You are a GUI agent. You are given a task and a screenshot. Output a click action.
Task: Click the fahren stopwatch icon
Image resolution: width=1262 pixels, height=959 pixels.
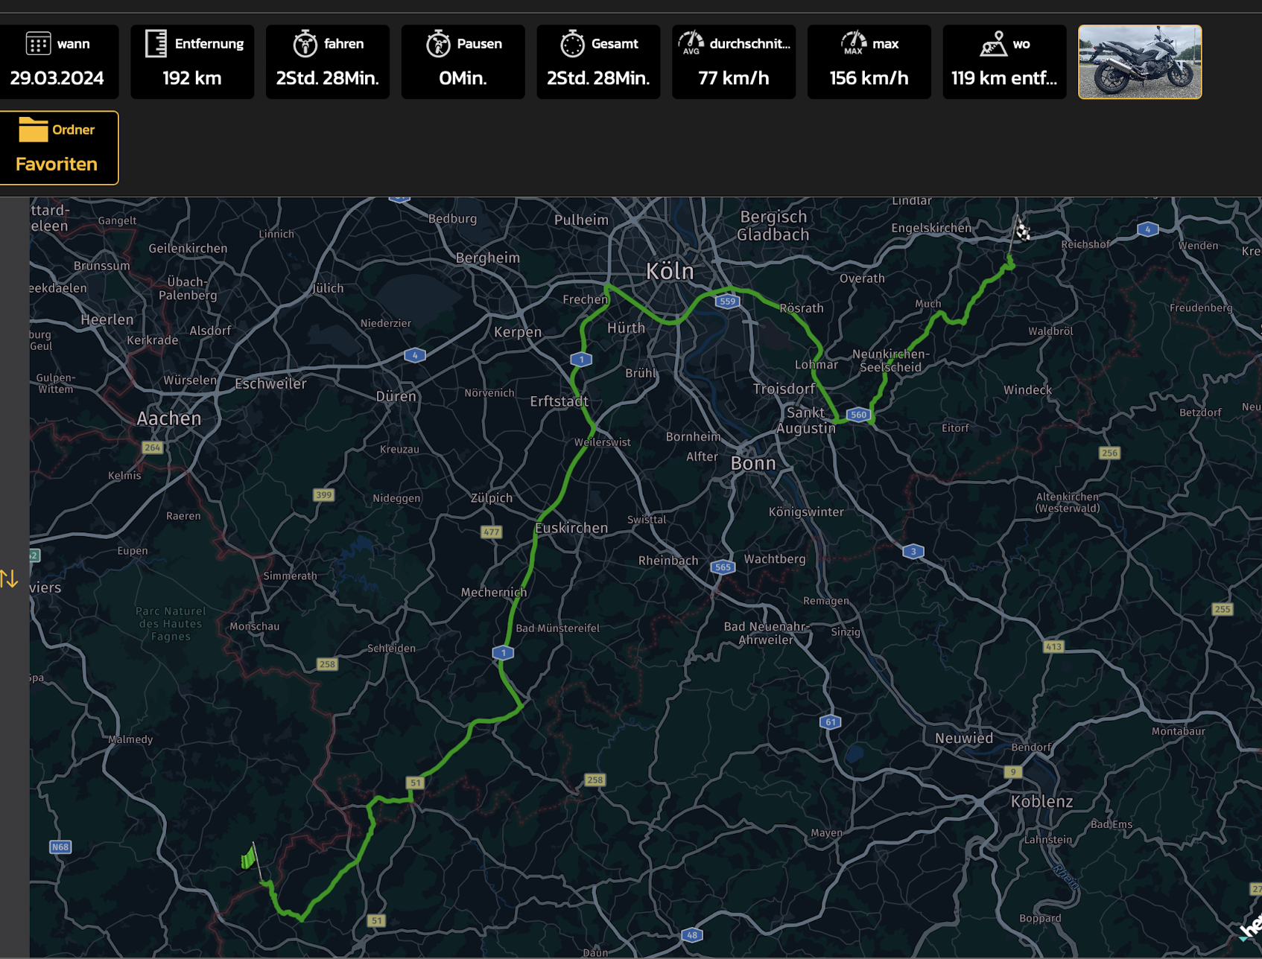coord(305,44)
